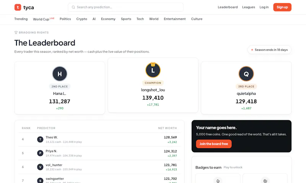Click '19,974 cash · 104,338 in play' text
This screenshot has height=183, width=306.
64,155
